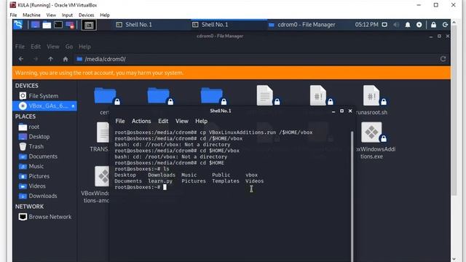The image size is (466, 262).
Task: Open the VirtualBox Help menu
Action: (105, 15)
